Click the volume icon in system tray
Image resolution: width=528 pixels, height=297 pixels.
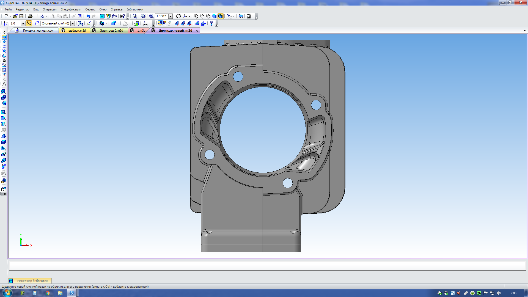tap(499, 293)
